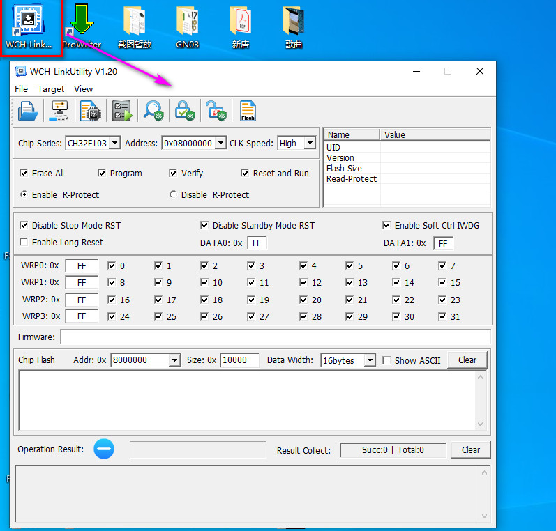Open the WCH-Link desktop shortcut
The image size is (556, 531).
[29, 26]
